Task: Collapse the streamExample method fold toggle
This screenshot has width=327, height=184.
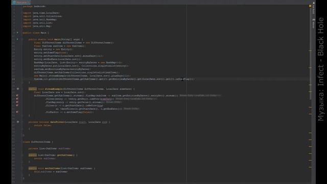Action: click(22, 89)
